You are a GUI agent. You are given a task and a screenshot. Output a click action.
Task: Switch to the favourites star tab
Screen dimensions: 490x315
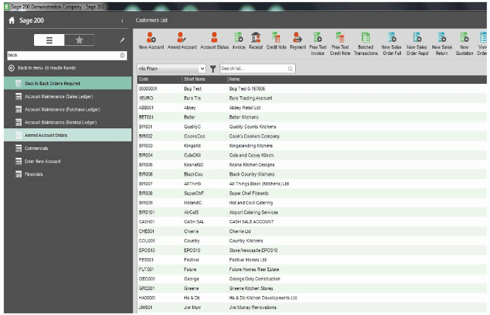point(79,40)
